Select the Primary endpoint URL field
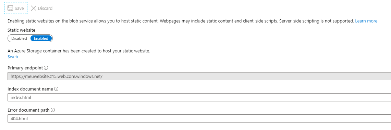 coord(199,76)
